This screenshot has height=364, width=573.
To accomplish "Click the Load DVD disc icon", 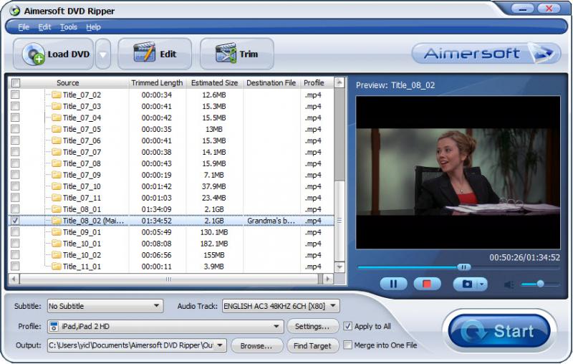I will pyautogui.click(x=34, y=54).
